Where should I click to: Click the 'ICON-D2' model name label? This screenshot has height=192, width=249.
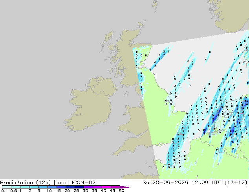click(x=84, y=183)
